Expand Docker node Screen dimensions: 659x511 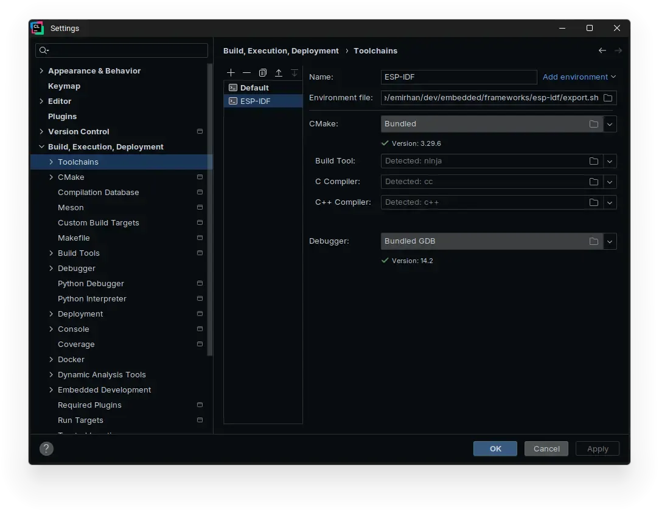tap(51, 360)
